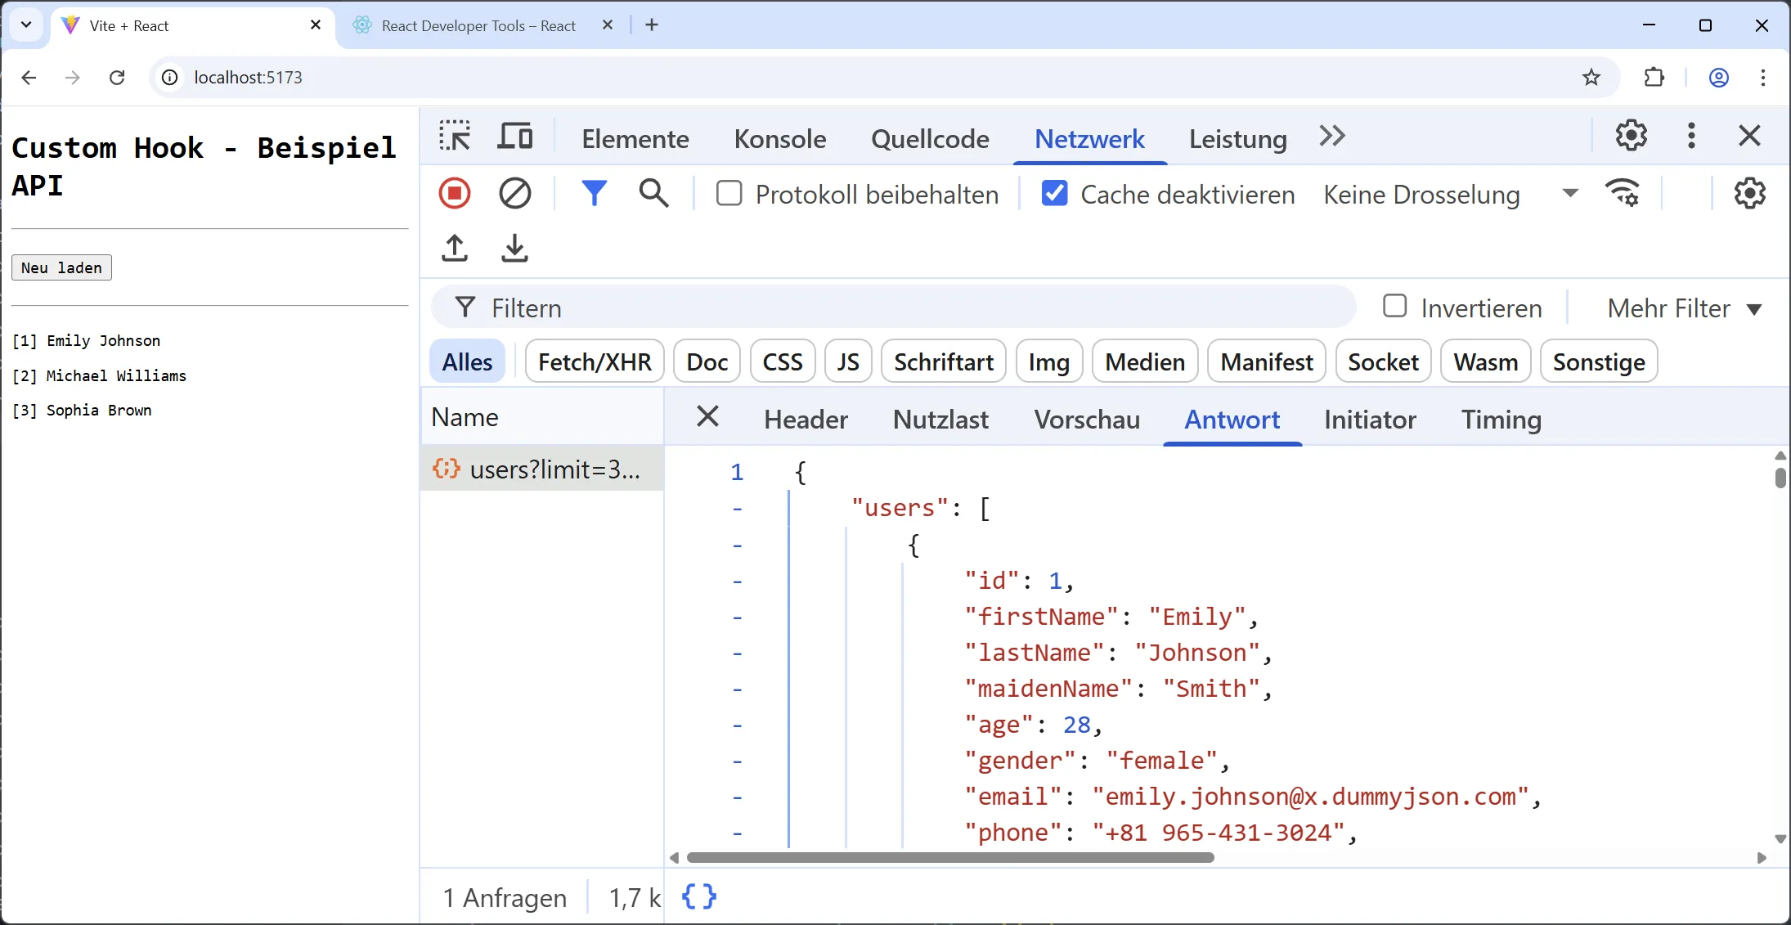Filter by Medien requests
Image resolution: width=1791 pixels, height=925 pixels.
pyautogui.click(x=1145, y=361)
